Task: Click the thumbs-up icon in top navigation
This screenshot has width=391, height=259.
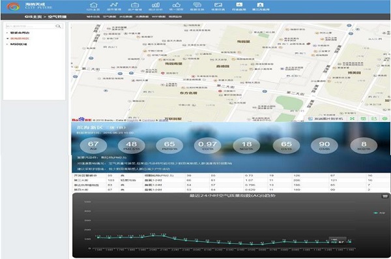Action: (x=177, y=5)
